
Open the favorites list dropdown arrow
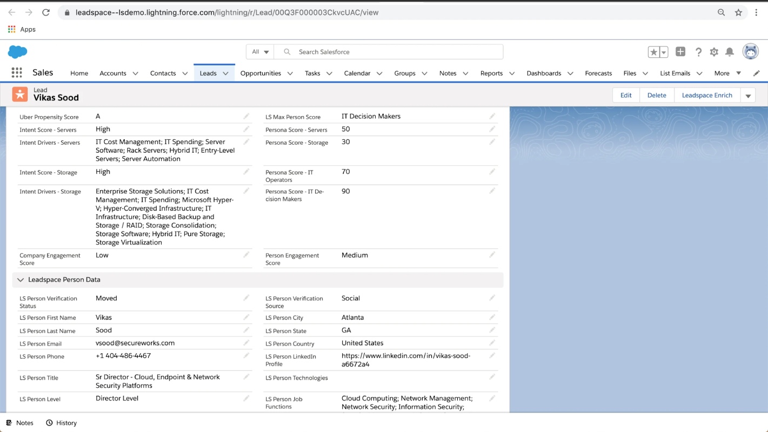click(x=664, y=52)
